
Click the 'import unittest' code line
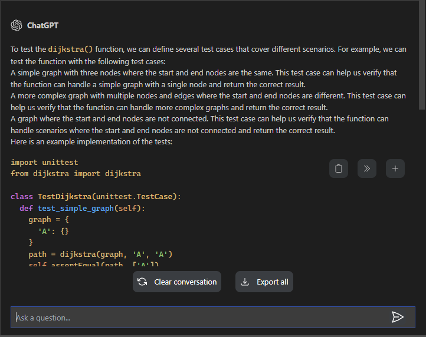point(44,162)
